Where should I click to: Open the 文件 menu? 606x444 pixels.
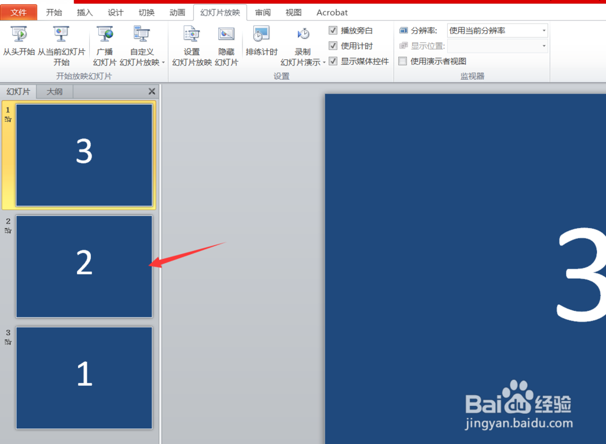pyautogui.click(x=19, y=12)
